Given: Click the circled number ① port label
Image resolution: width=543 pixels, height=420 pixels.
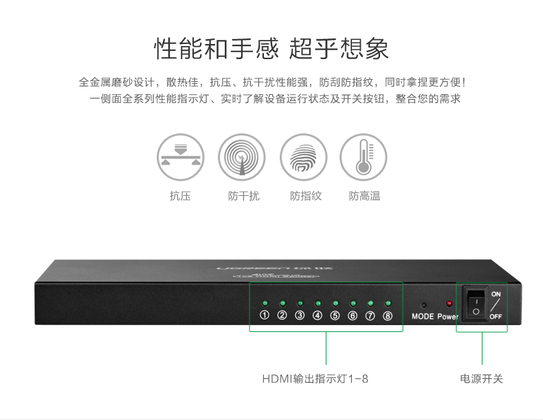Looking at the screenshot, I should pyautogui.click(x=265, y=316).
